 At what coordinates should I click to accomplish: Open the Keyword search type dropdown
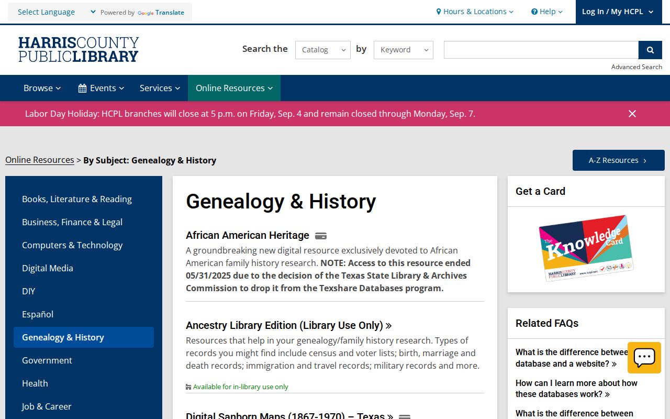point(404,50)
